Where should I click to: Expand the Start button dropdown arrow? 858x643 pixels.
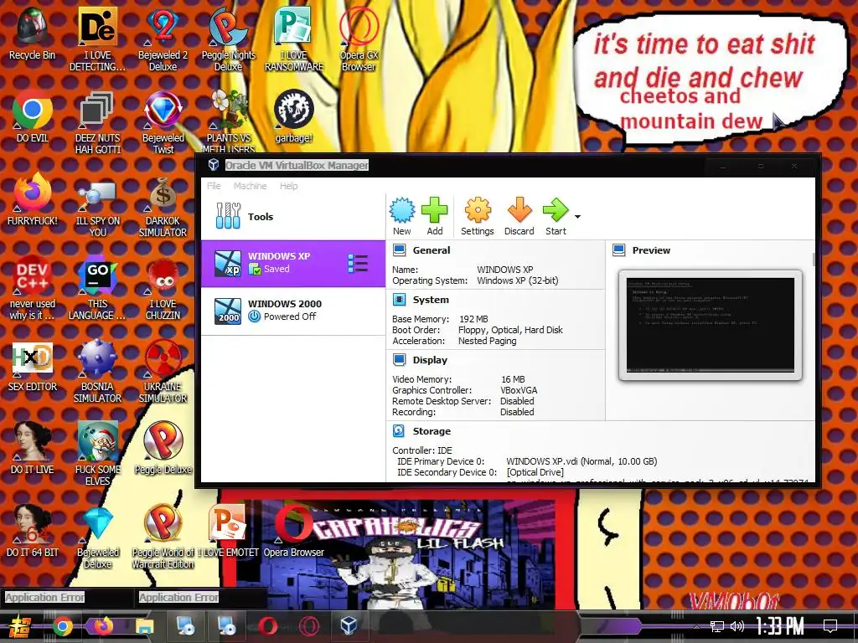[577, 217]
